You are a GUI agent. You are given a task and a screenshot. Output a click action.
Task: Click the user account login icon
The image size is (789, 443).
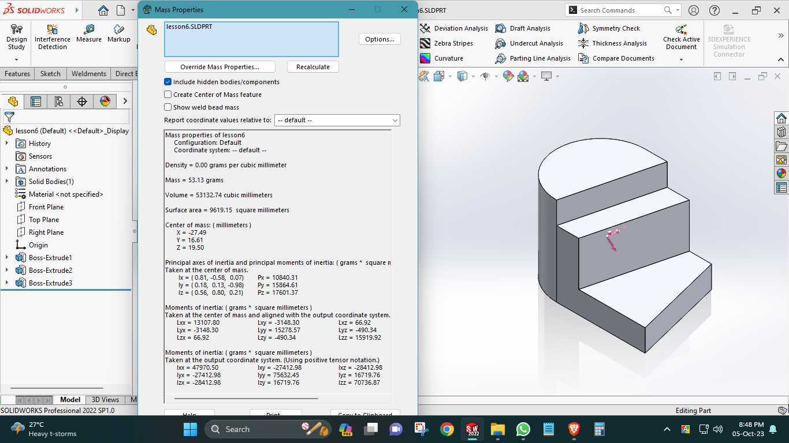(x=694, y=10)
